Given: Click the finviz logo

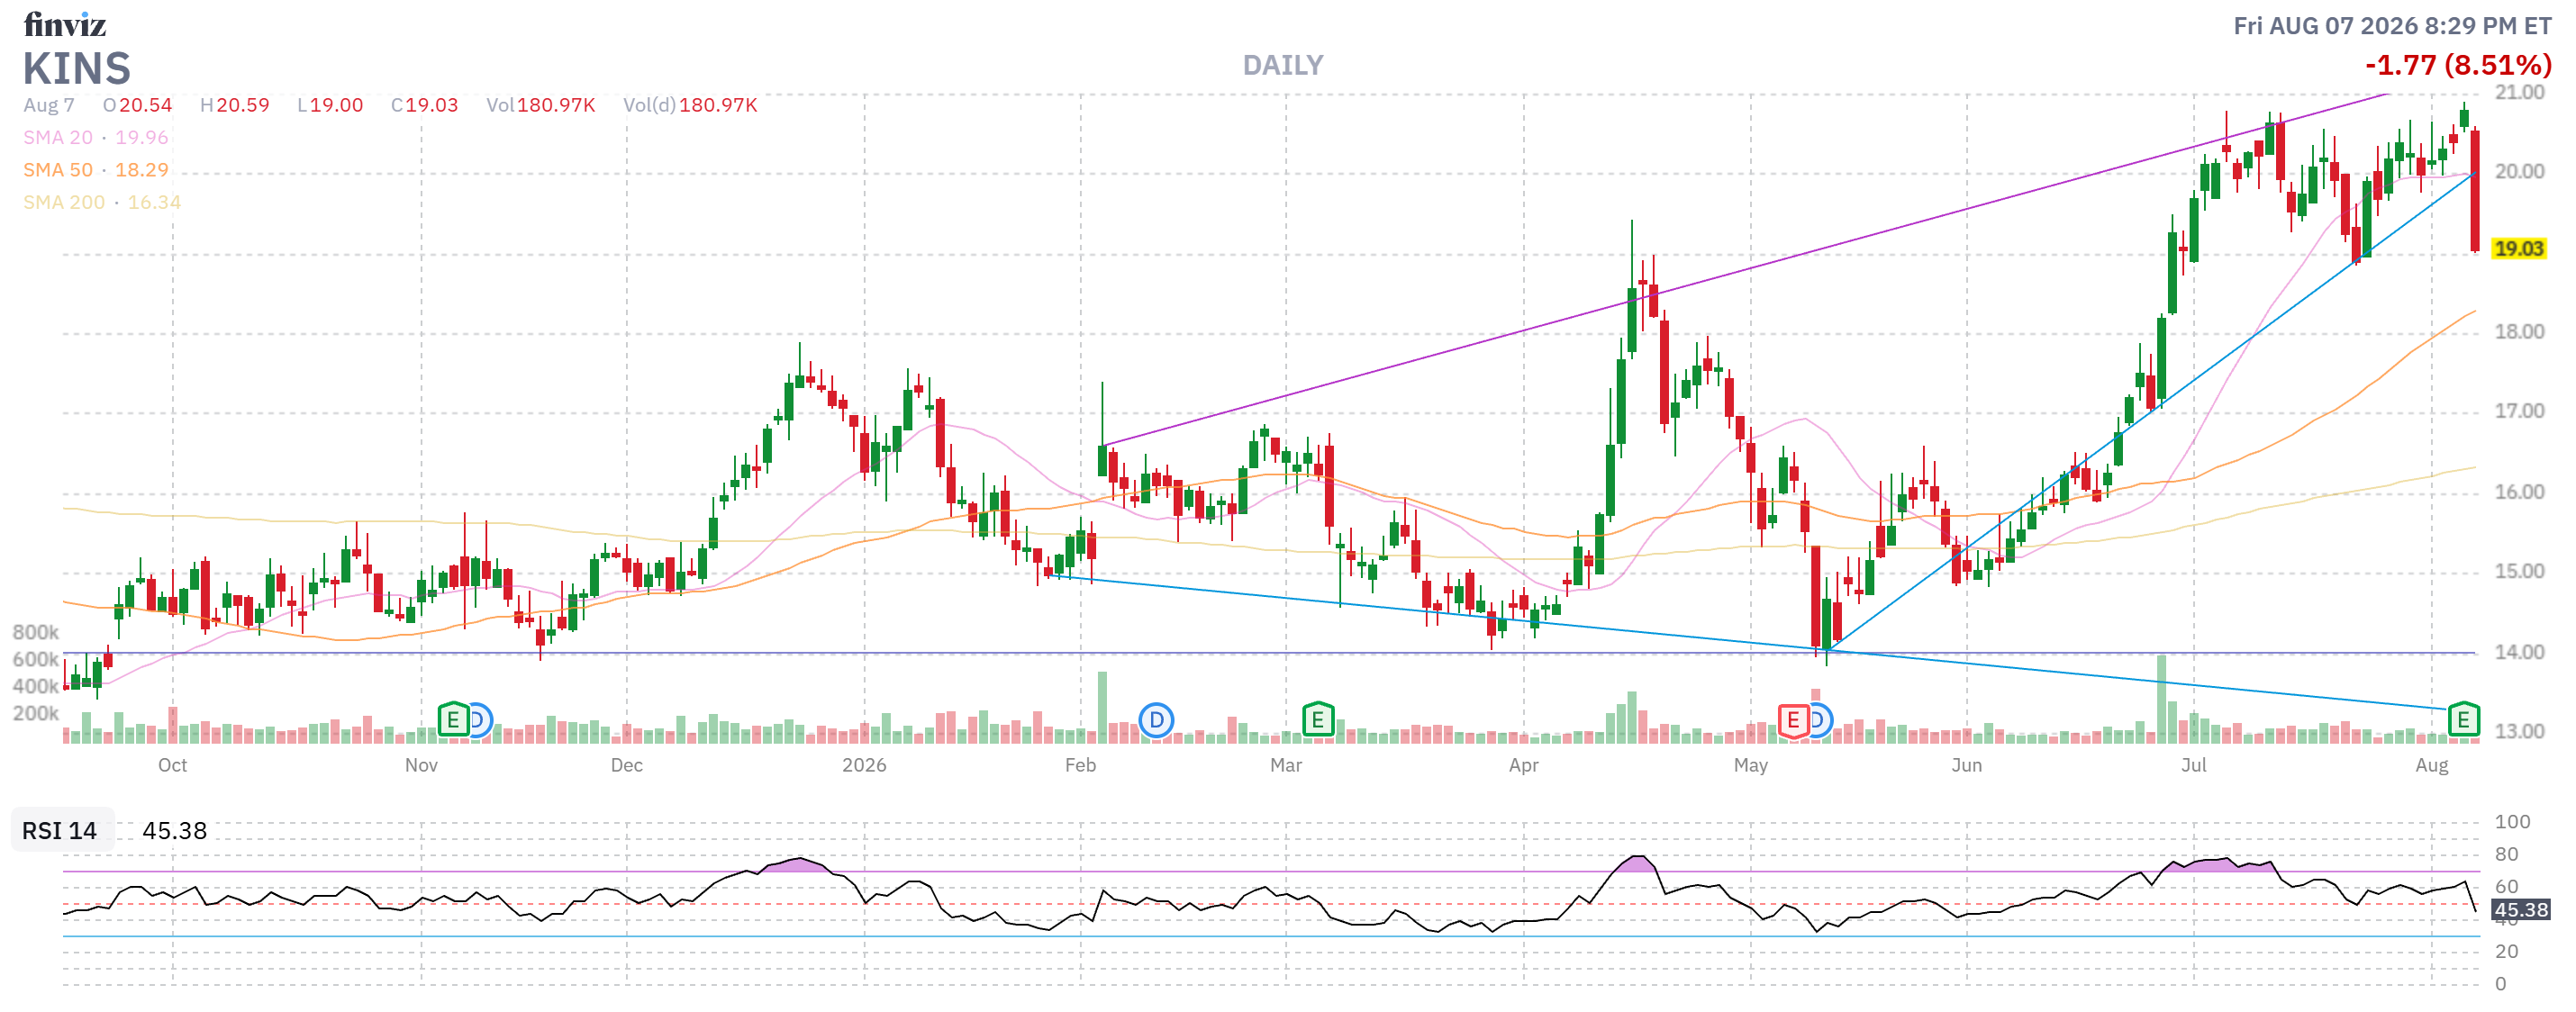Looking at the screenshot, I should tap(65, 24).
